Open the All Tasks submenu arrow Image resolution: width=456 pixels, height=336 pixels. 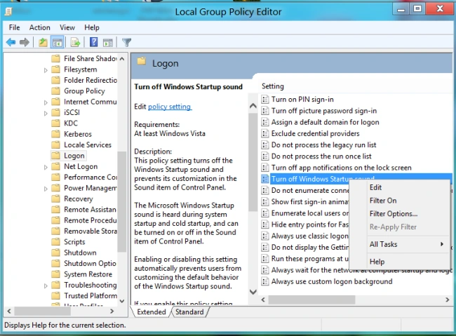[442, 244]
